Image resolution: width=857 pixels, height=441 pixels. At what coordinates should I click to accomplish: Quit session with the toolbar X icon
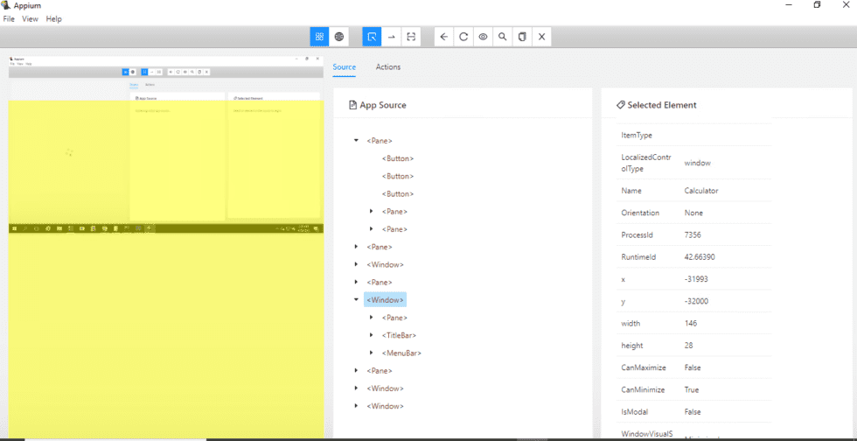coord(541,37)
